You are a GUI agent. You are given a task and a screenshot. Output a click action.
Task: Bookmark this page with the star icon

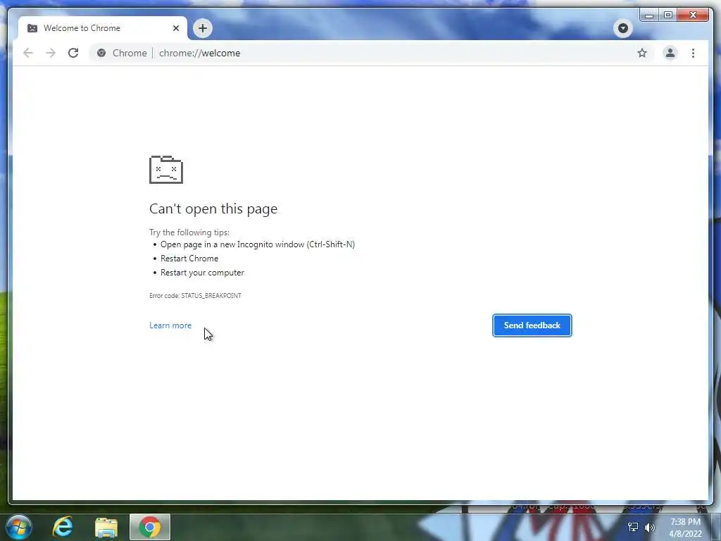point(642,53)
